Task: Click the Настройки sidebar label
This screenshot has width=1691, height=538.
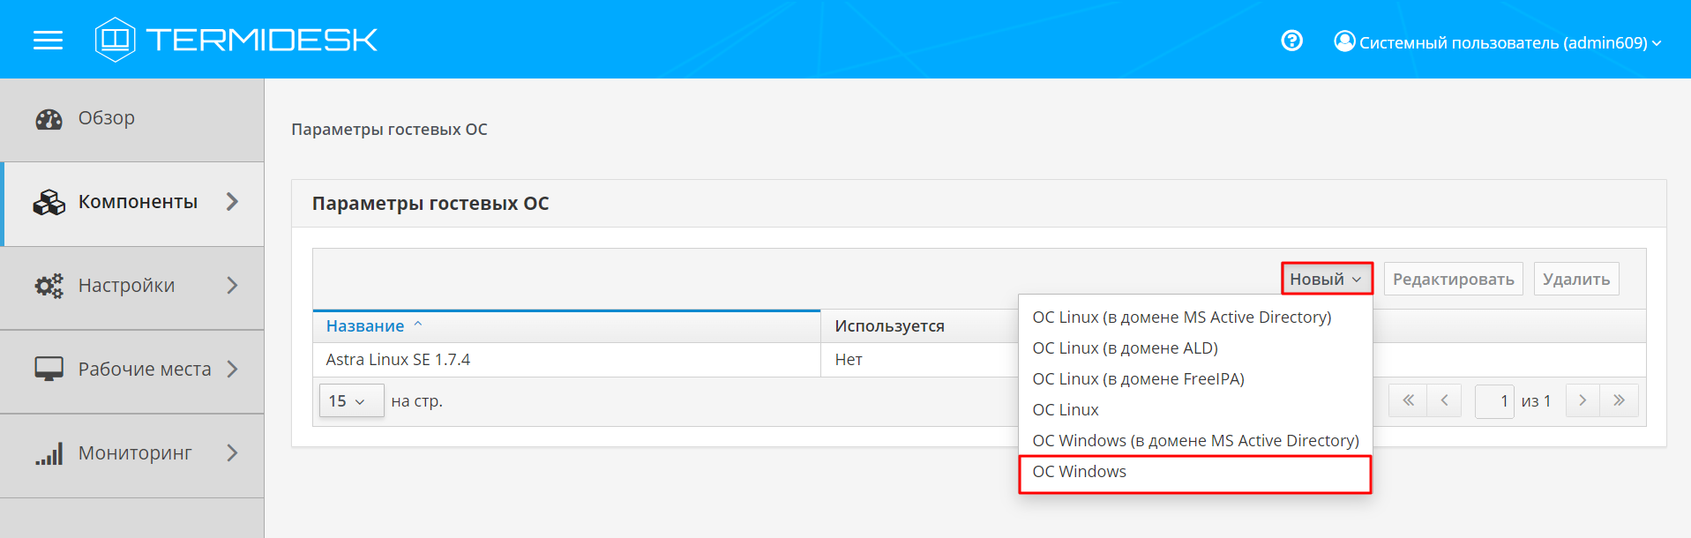Action: (x=126, y=286)
